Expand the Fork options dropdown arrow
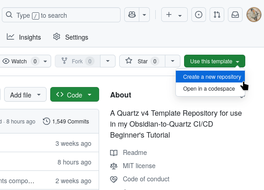This screenshot has height=190, width=264. (x=108, y=61)
